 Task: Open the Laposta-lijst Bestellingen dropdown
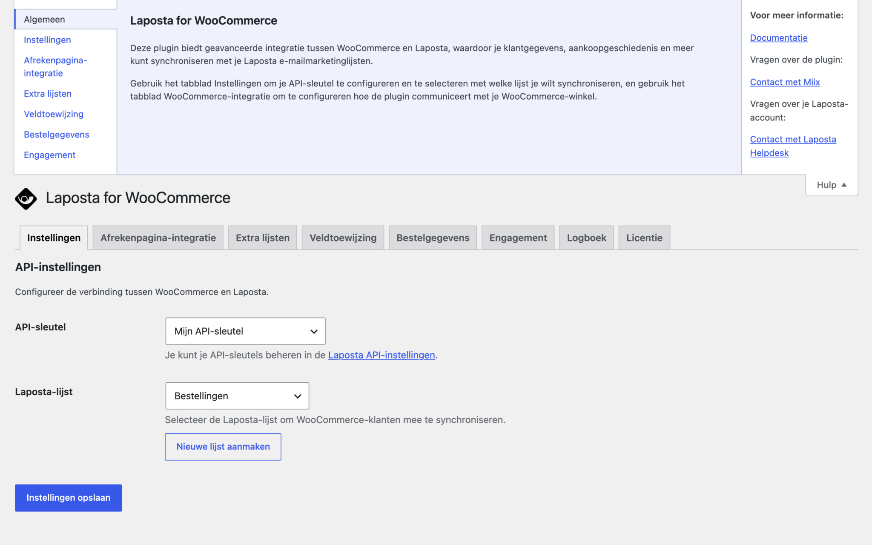click(237, 396)
